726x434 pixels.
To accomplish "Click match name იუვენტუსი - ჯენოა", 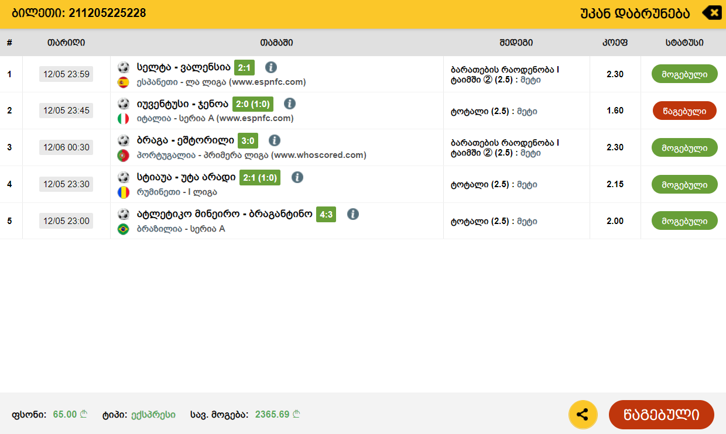I will [x=183, y=104].
